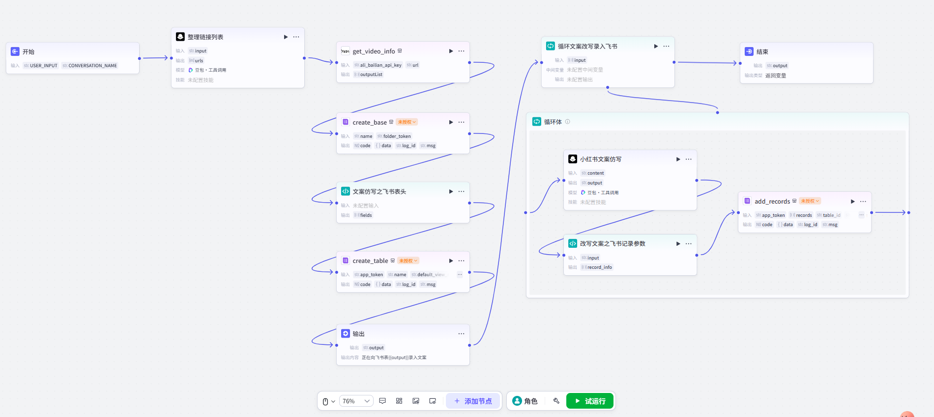This screenshot has width=934, height=417.
Task: Click the 结束 end node icon
Action: click(749, 52)
